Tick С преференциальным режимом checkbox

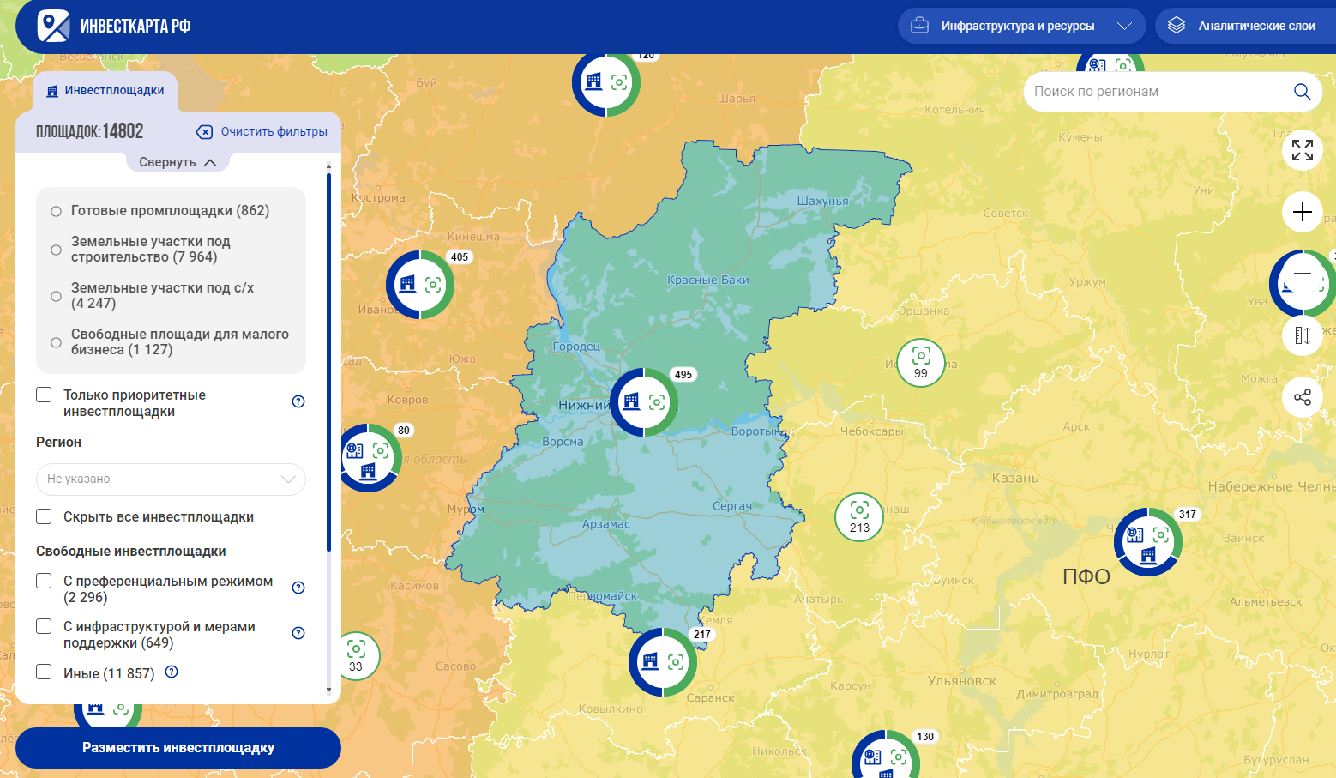point(45,581)
